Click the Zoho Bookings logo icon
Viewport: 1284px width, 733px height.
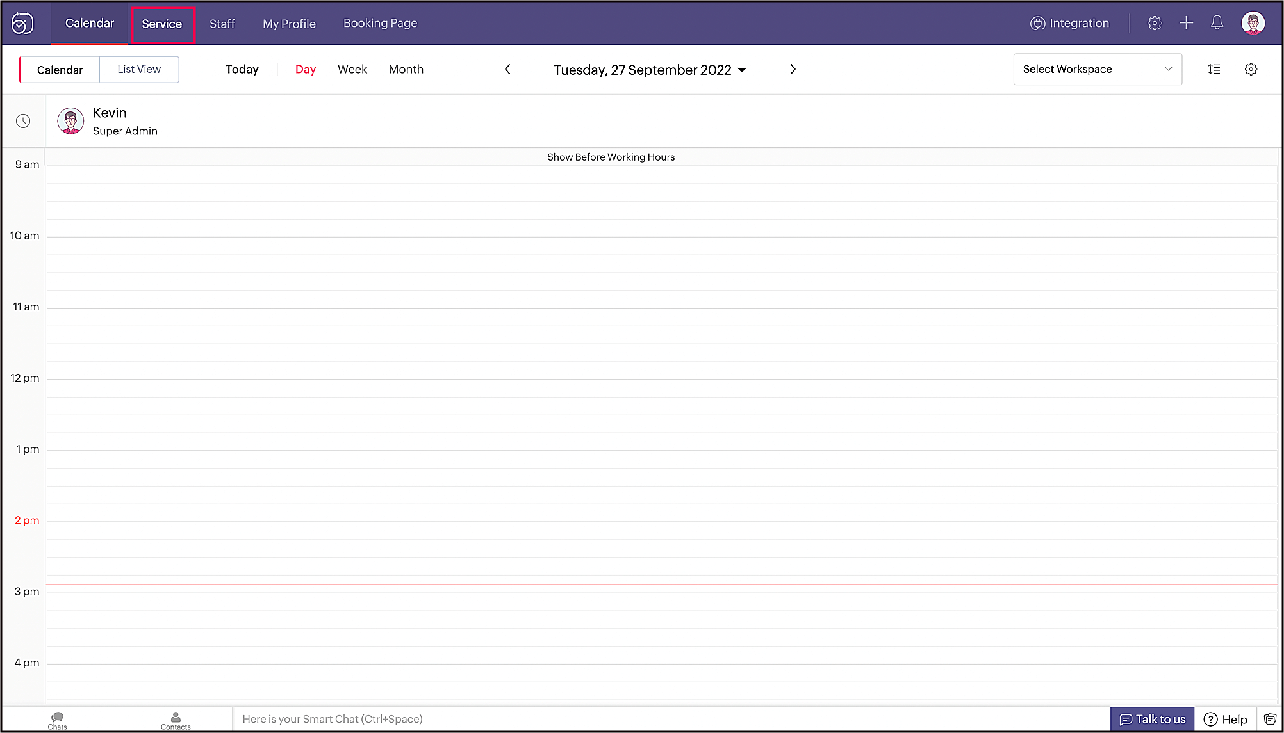coord(22,23)
